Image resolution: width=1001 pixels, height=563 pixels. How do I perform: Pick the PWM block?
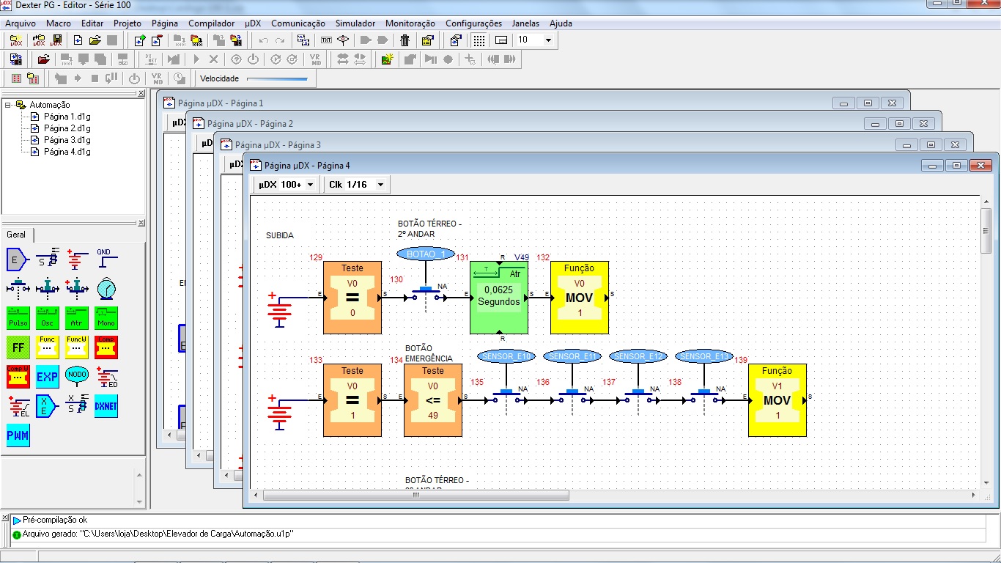18,435
